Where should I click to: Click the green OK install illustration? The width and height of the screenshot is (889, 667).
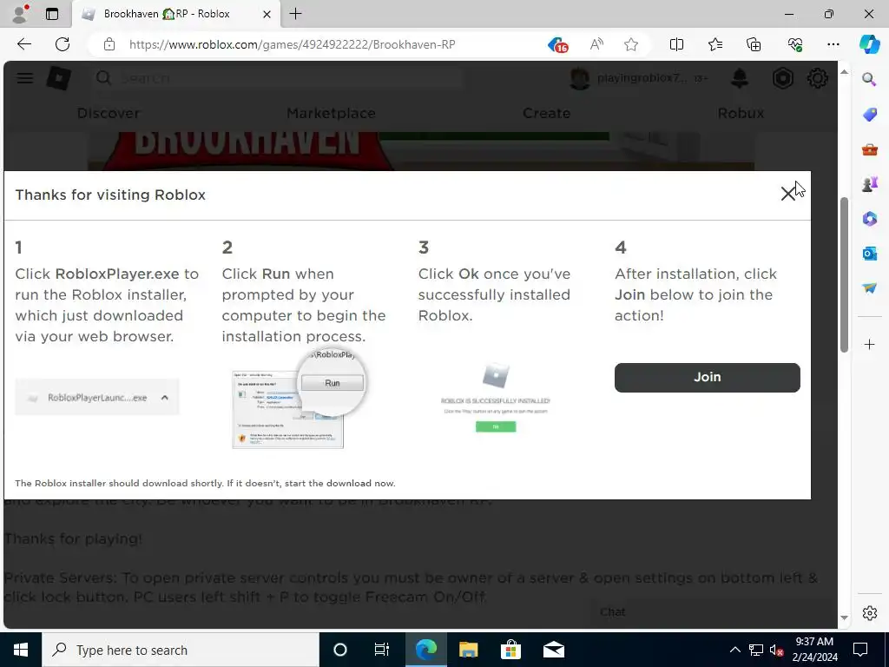click(496, 426)
